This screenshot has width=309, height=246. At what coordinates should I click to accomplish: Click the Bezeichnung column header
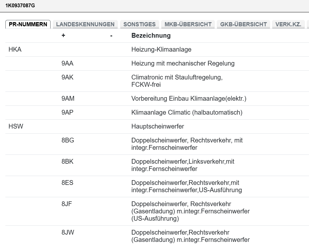[151, 35]
